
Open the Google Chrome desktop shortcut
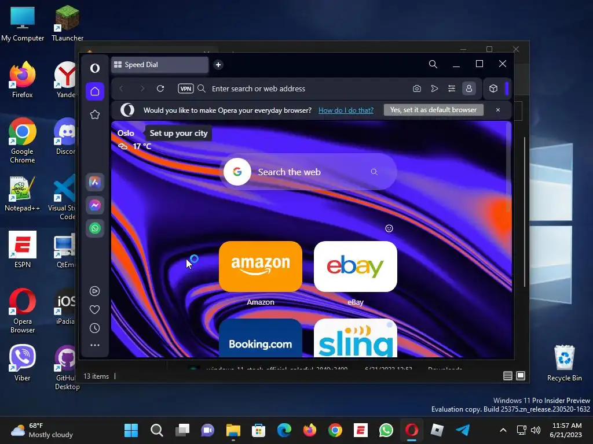coord(23,140)
